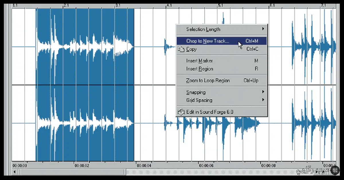This screenshot has width=344, height=180.
Task: Click the Sound Forge icon in the menu
Action: [x=181, y=112]
